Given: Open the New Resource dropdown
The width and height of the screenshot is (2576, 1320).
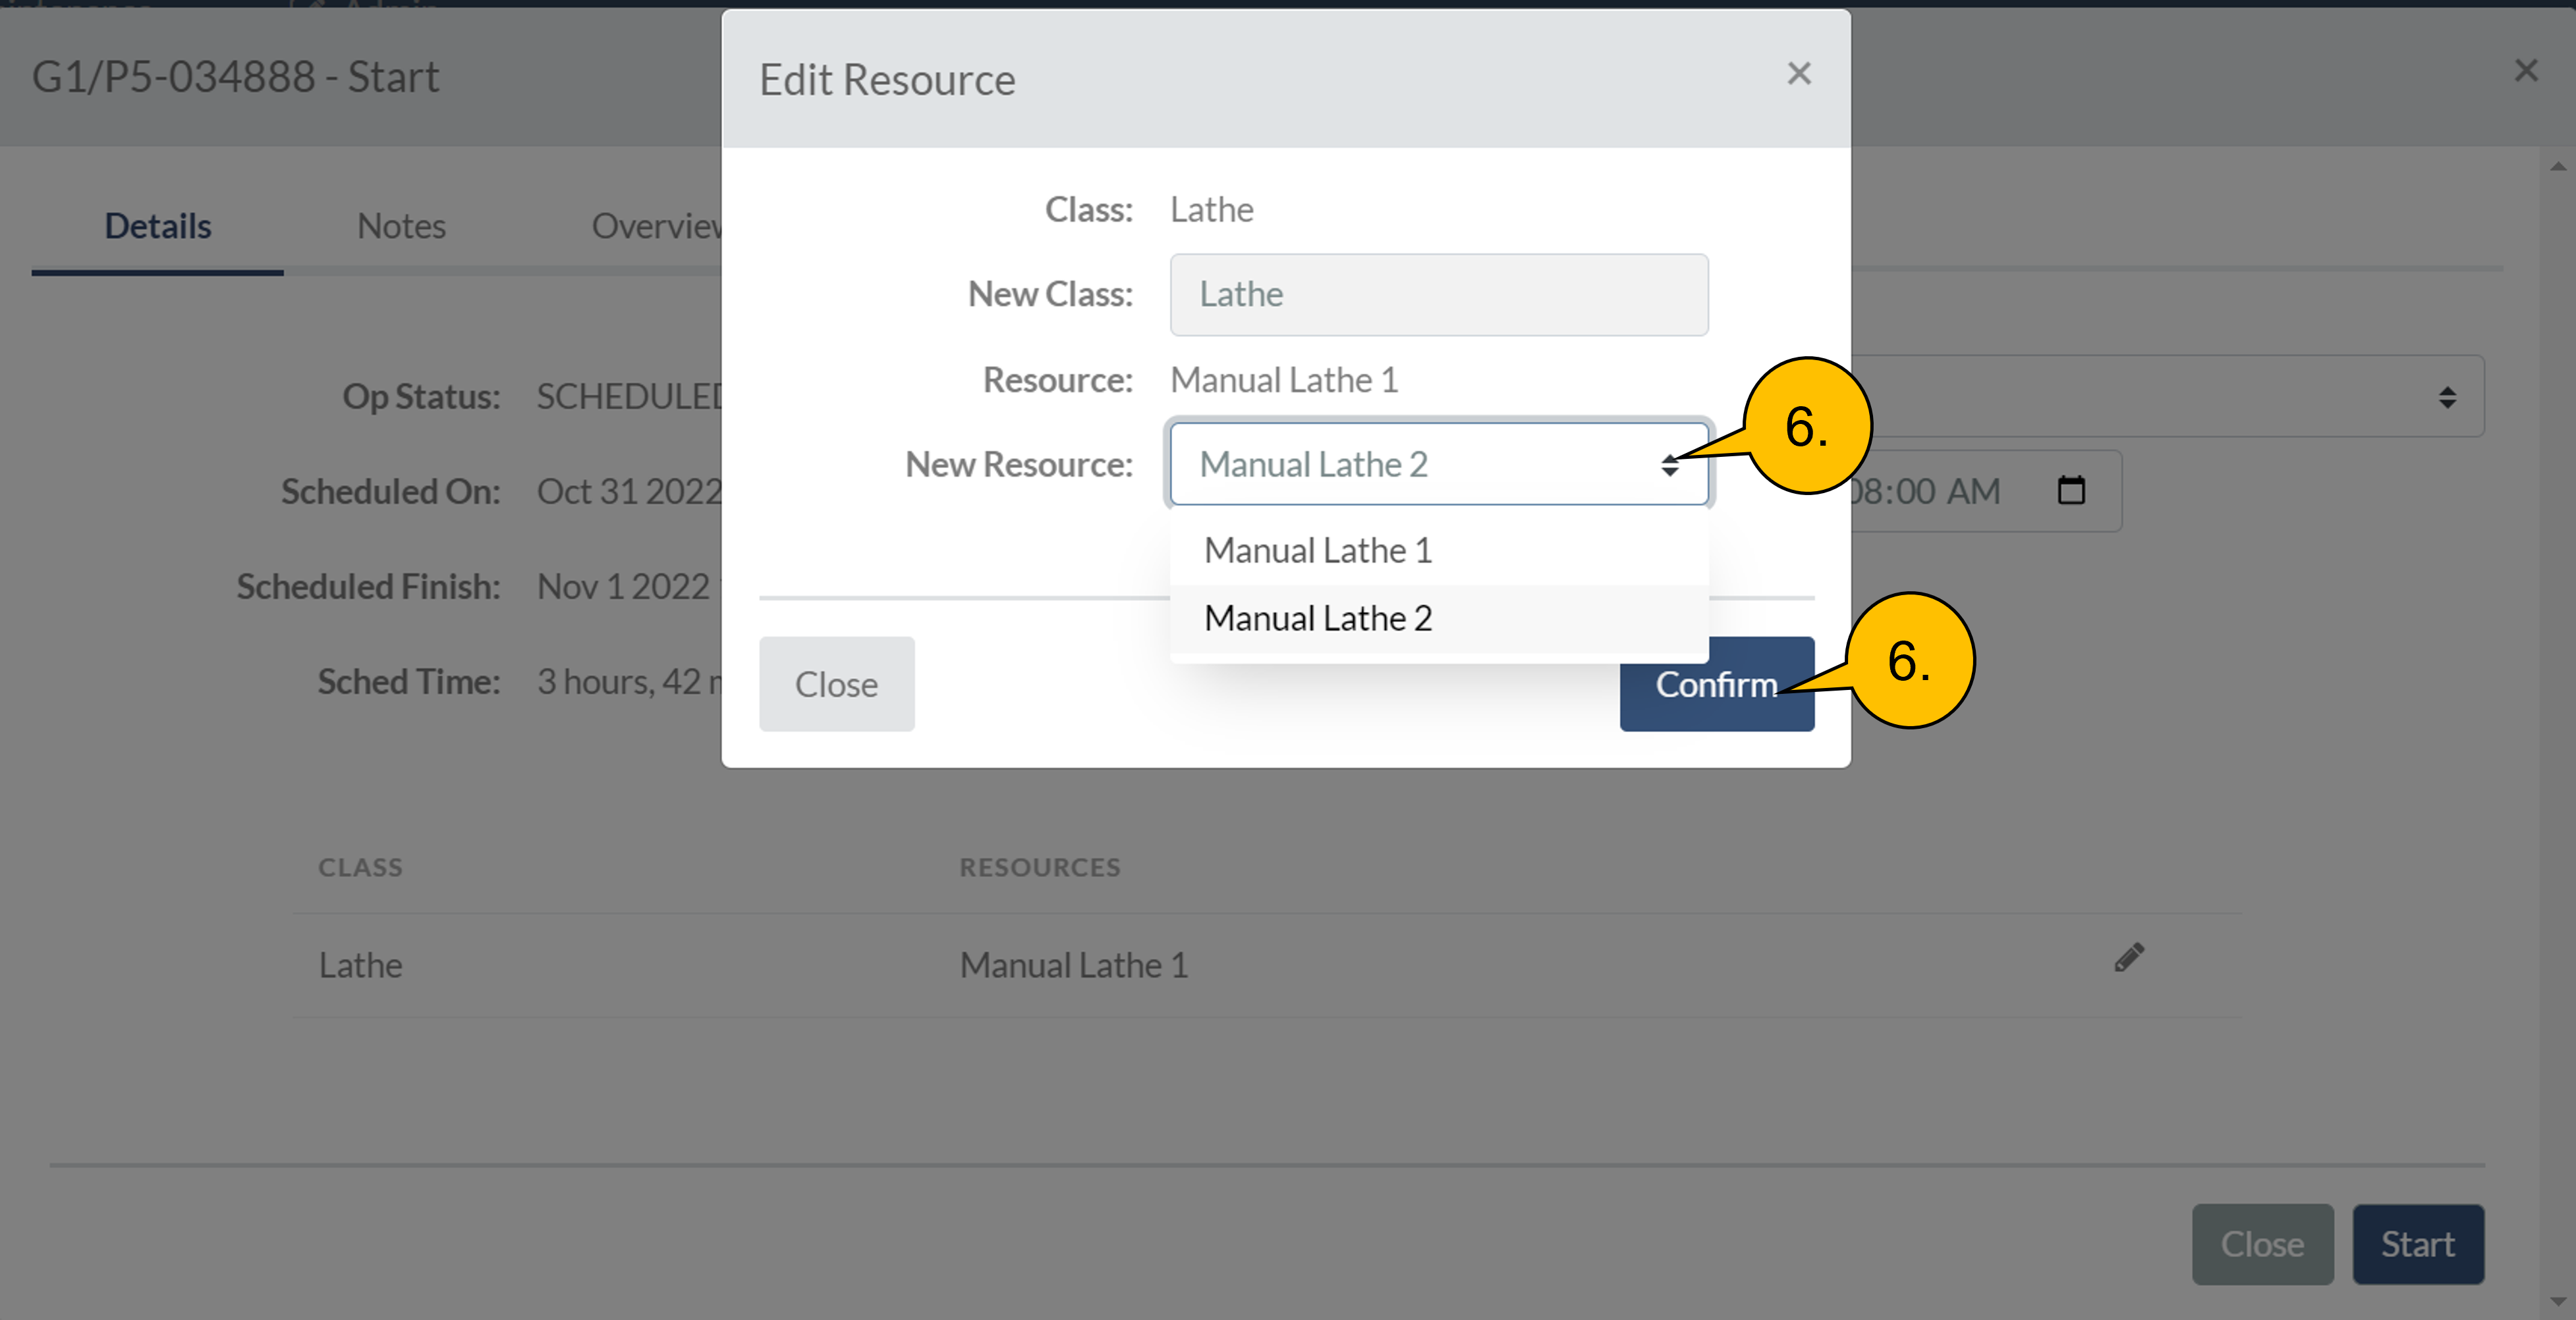Looking at the screenshot, I should coord(1438,465).
